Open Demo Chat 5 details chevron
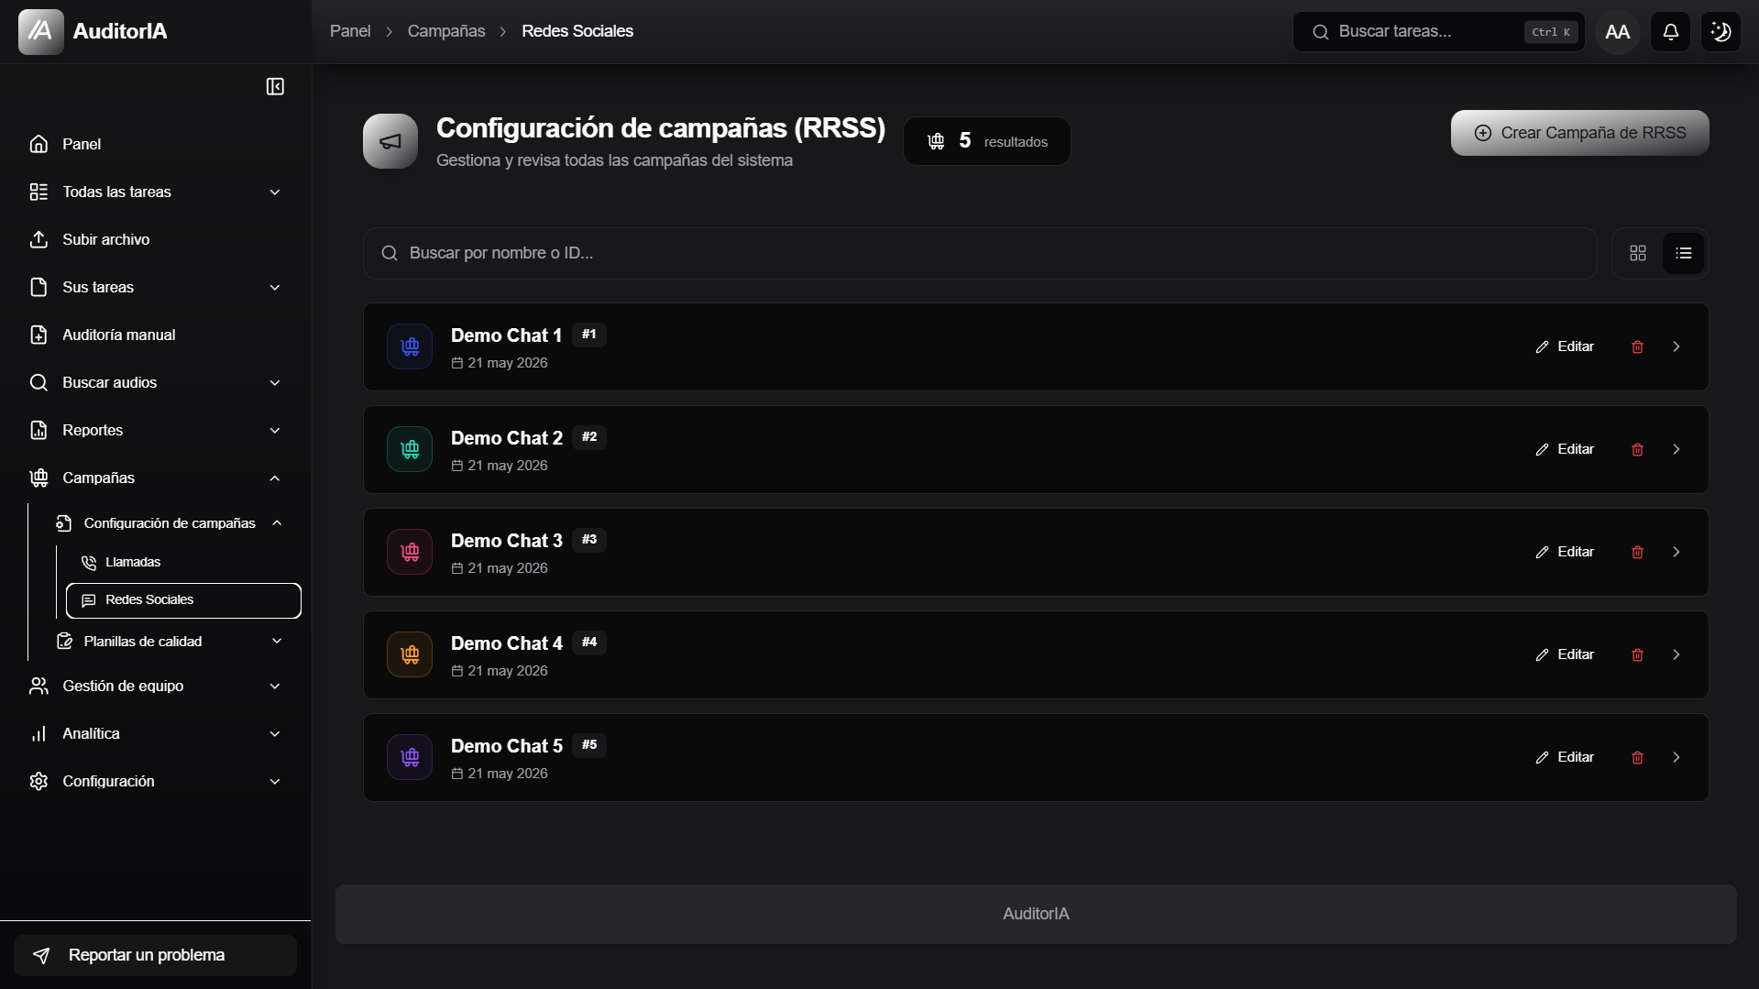Image resolution: width=1759 pixels, height=989 pixels. [1676, 757]
